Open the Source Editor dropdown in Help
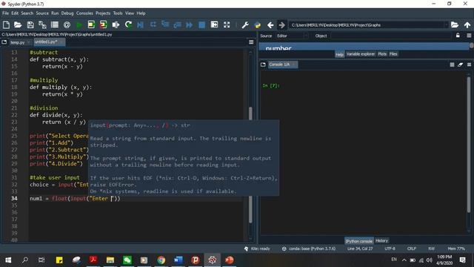The image size is (474, 267). [292, 36]
